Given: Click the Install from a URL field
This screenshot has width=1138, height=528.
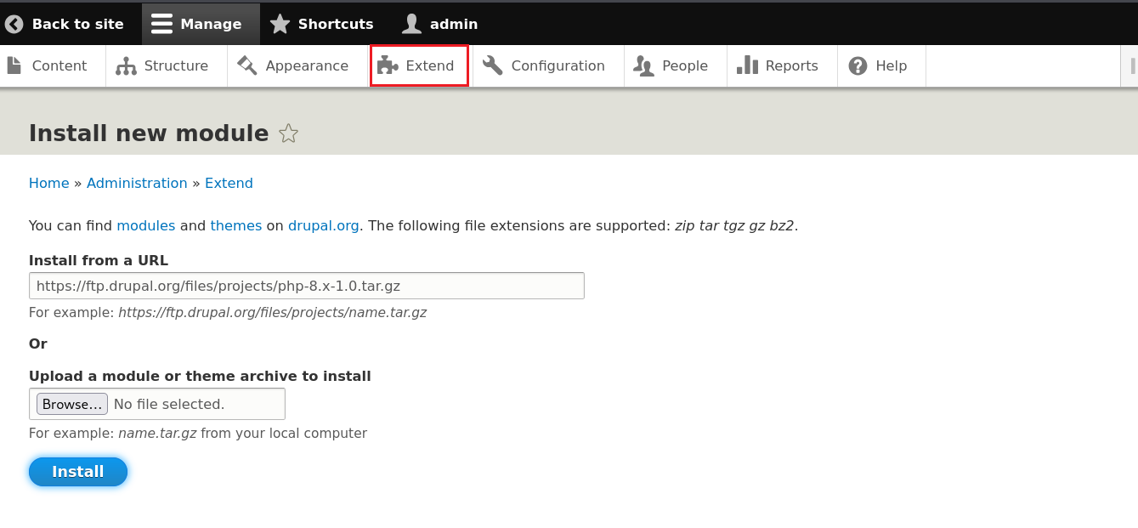Looking at the screenshot, I should (306, 286).
